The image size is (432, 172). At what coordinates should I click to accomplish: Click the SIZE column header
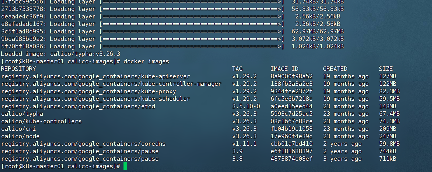[386, 69]
